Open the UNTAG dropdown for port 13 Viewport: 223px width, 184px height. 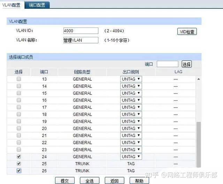click(x=131, y=79)
